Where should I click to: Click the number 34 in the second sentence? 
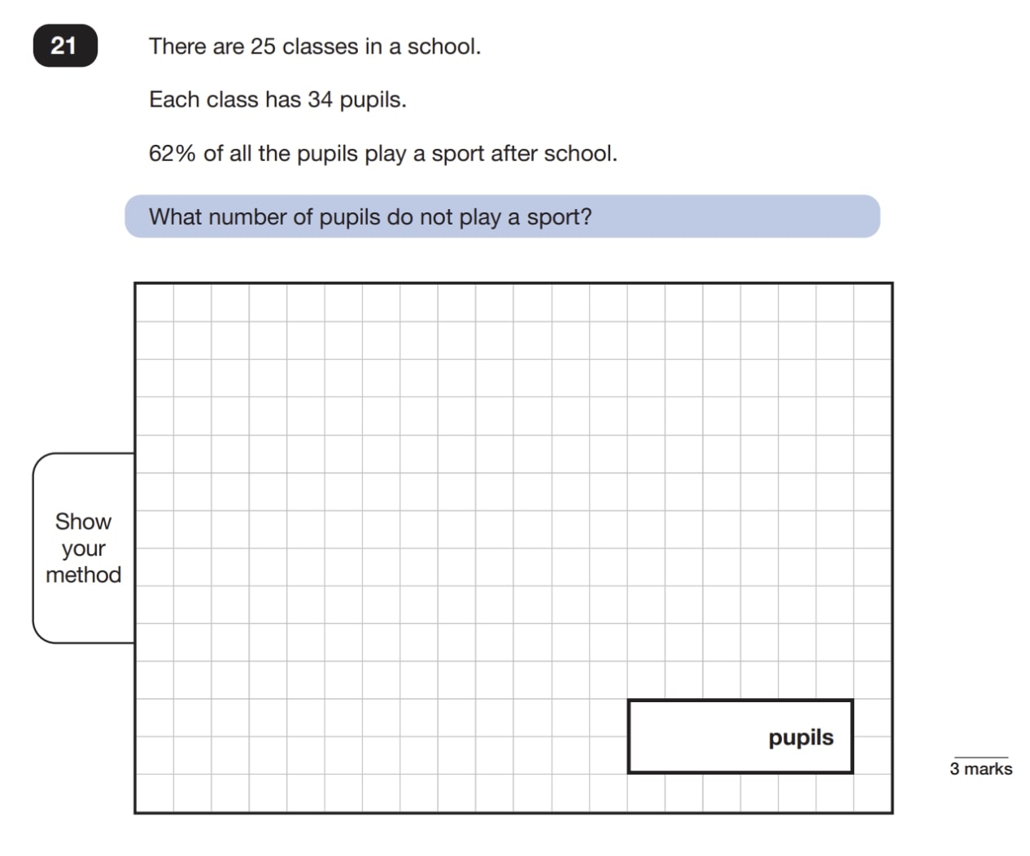[x=320, y=100]
